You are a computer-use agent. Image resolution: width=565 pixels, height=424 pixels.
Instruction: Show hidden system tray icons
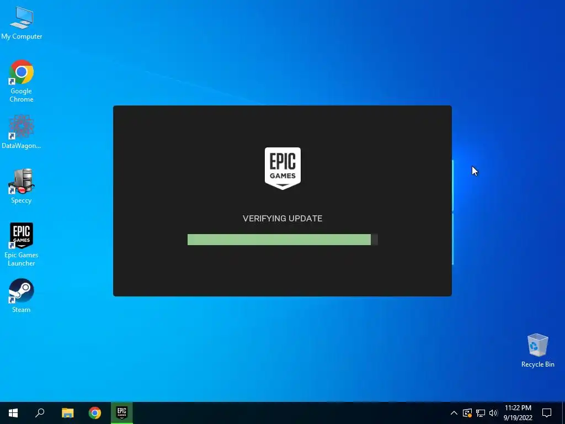[x=454, y=413]
